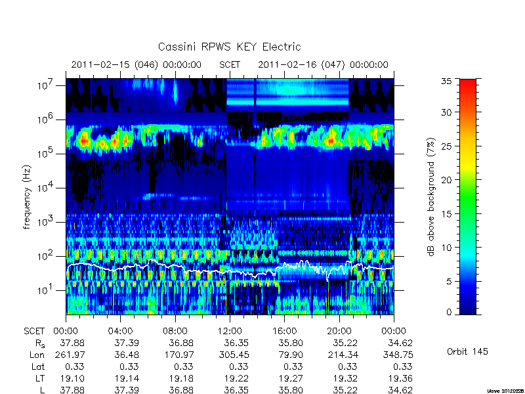The image size is (525, 394).
Task: Select the Lon value 348.75
Action: tap(398, 355)
